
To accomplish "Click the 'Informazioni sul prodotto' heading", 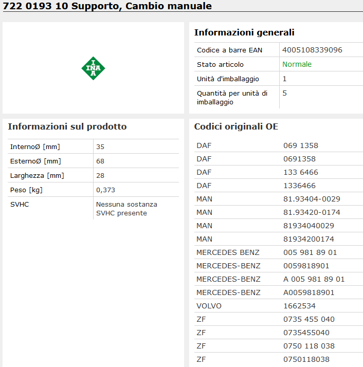I will [67, 126].
